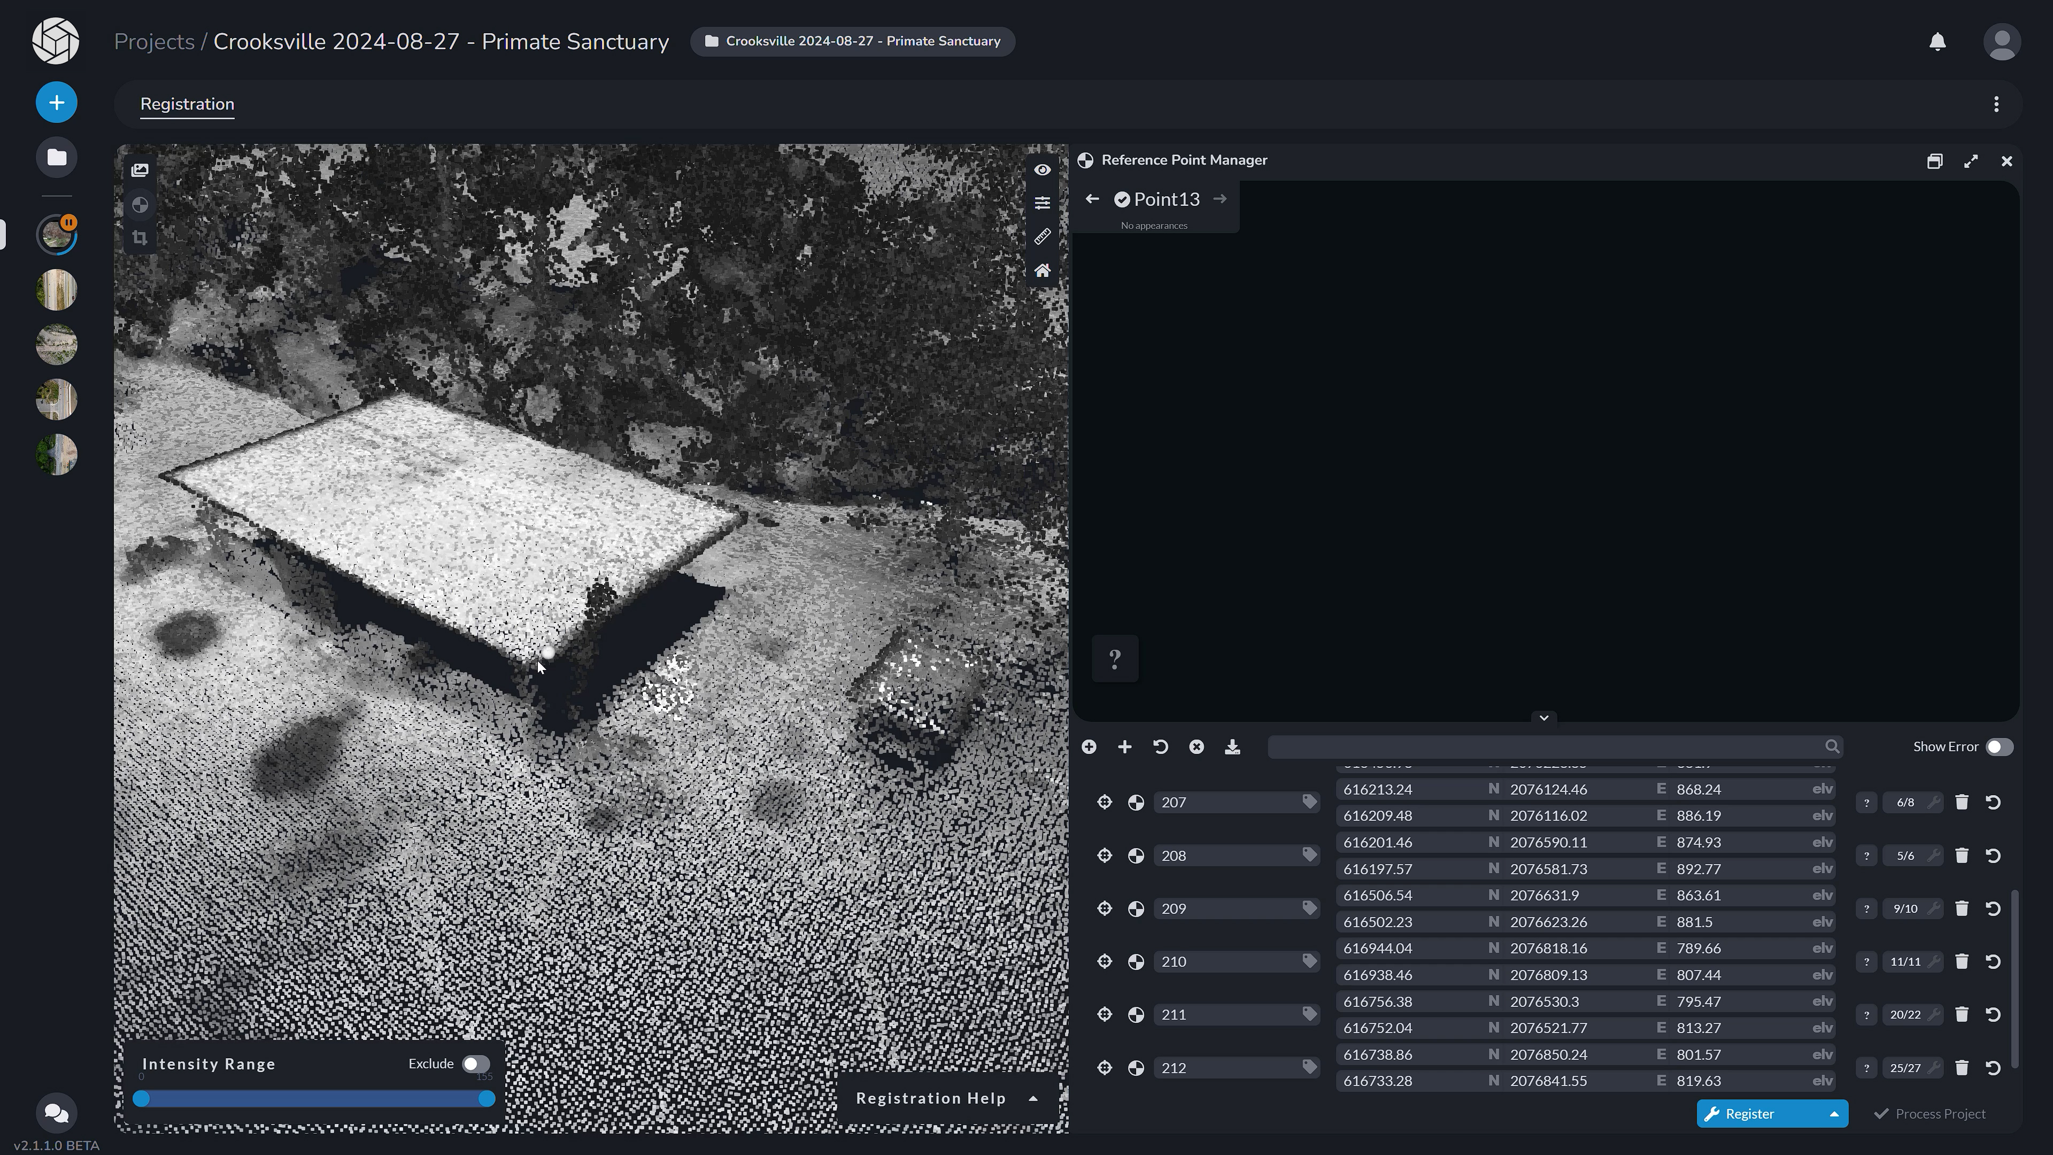The width and height of the screenshot is (2053, 1155).
Task: Collapse the image panel with chevron
Action: point(1543,718)
